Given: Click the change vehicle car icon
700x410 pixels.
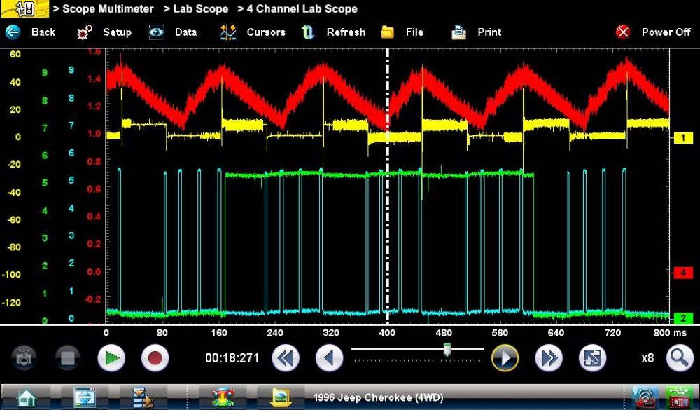Looking at the screenshot, I should click(223, 397).
